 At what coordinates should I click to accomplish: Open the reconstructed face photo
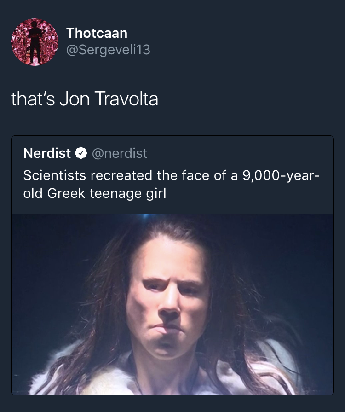pos(172,304)
